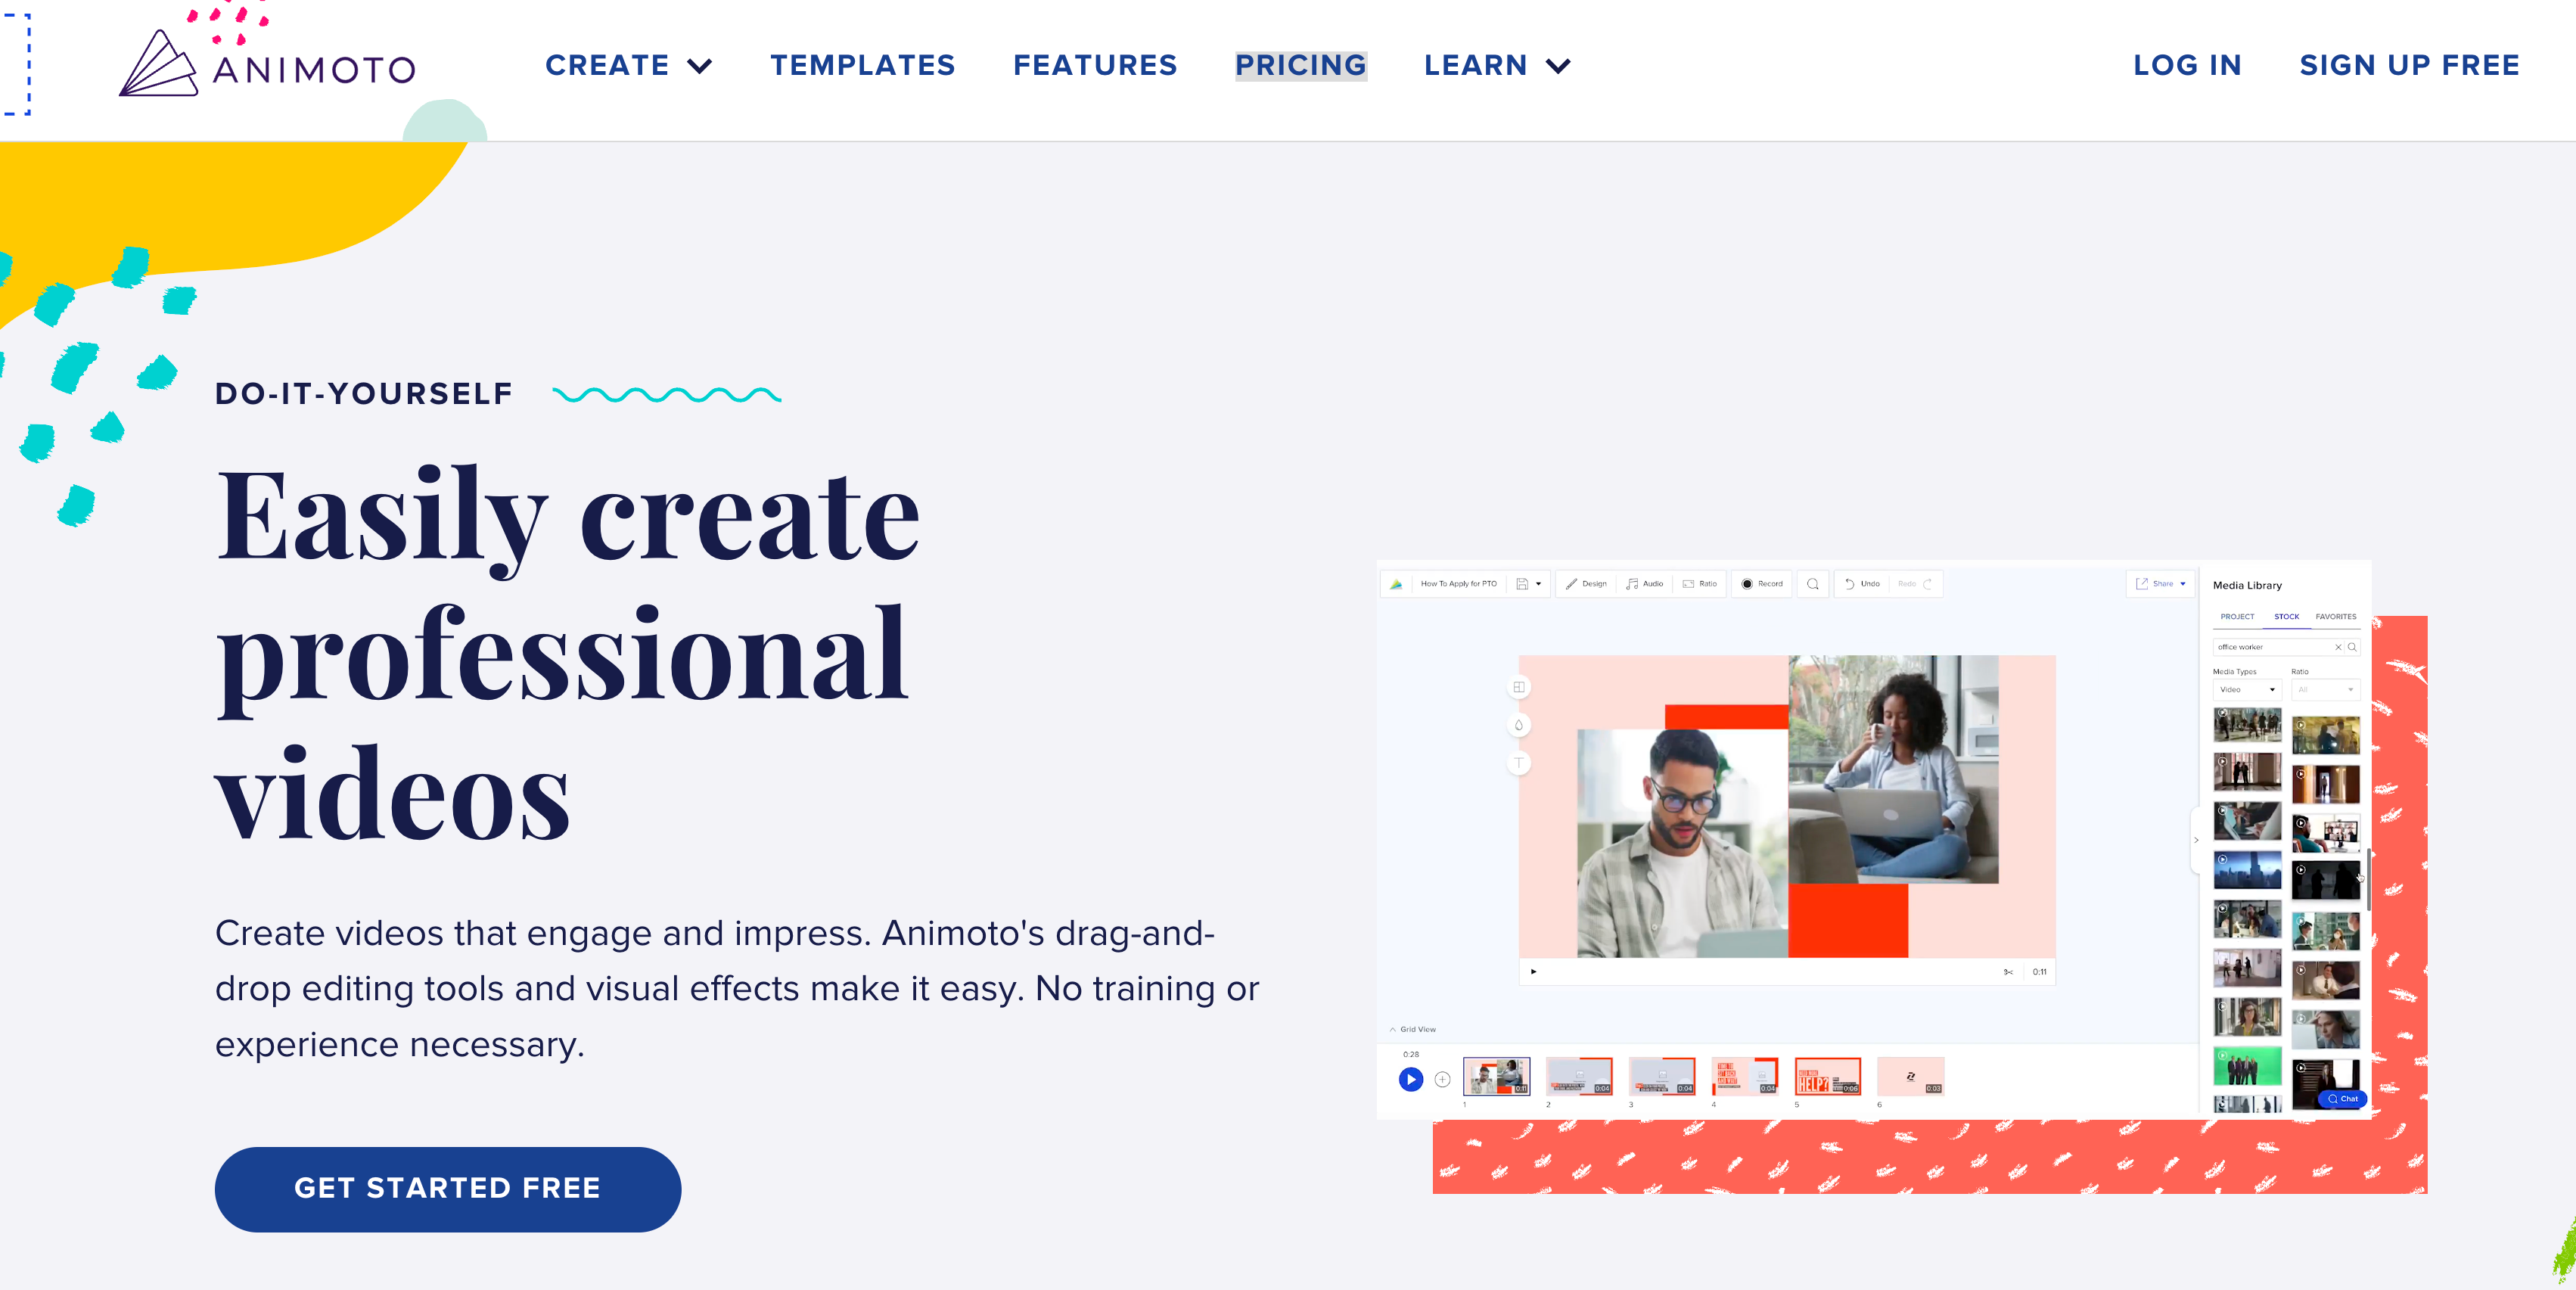The height and width of the screenshot is (1290, 2576).
Task: Click the LOG IN link
Action: pos(2187,65)
